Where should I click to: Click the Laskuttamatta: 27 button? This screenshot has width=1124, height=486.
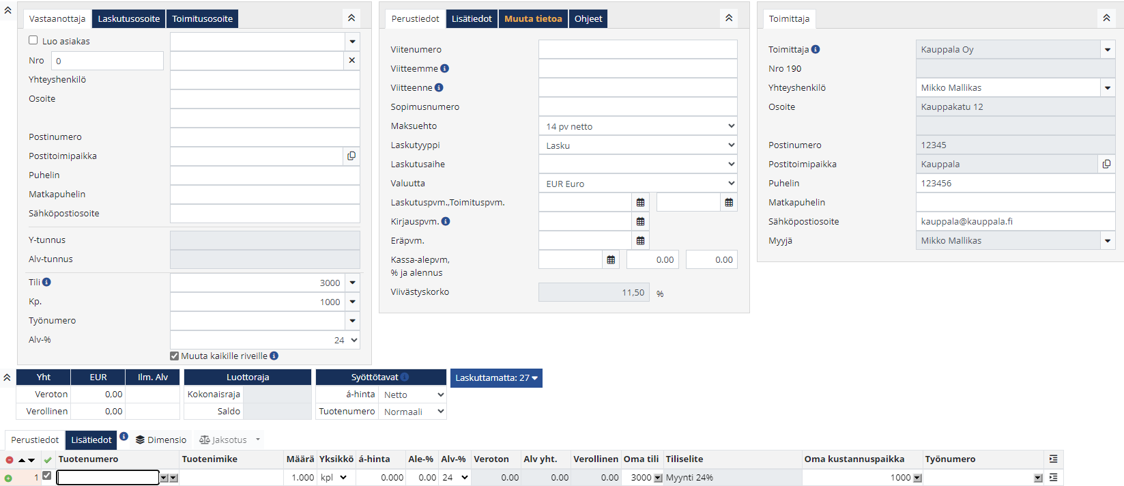[496, 378]
